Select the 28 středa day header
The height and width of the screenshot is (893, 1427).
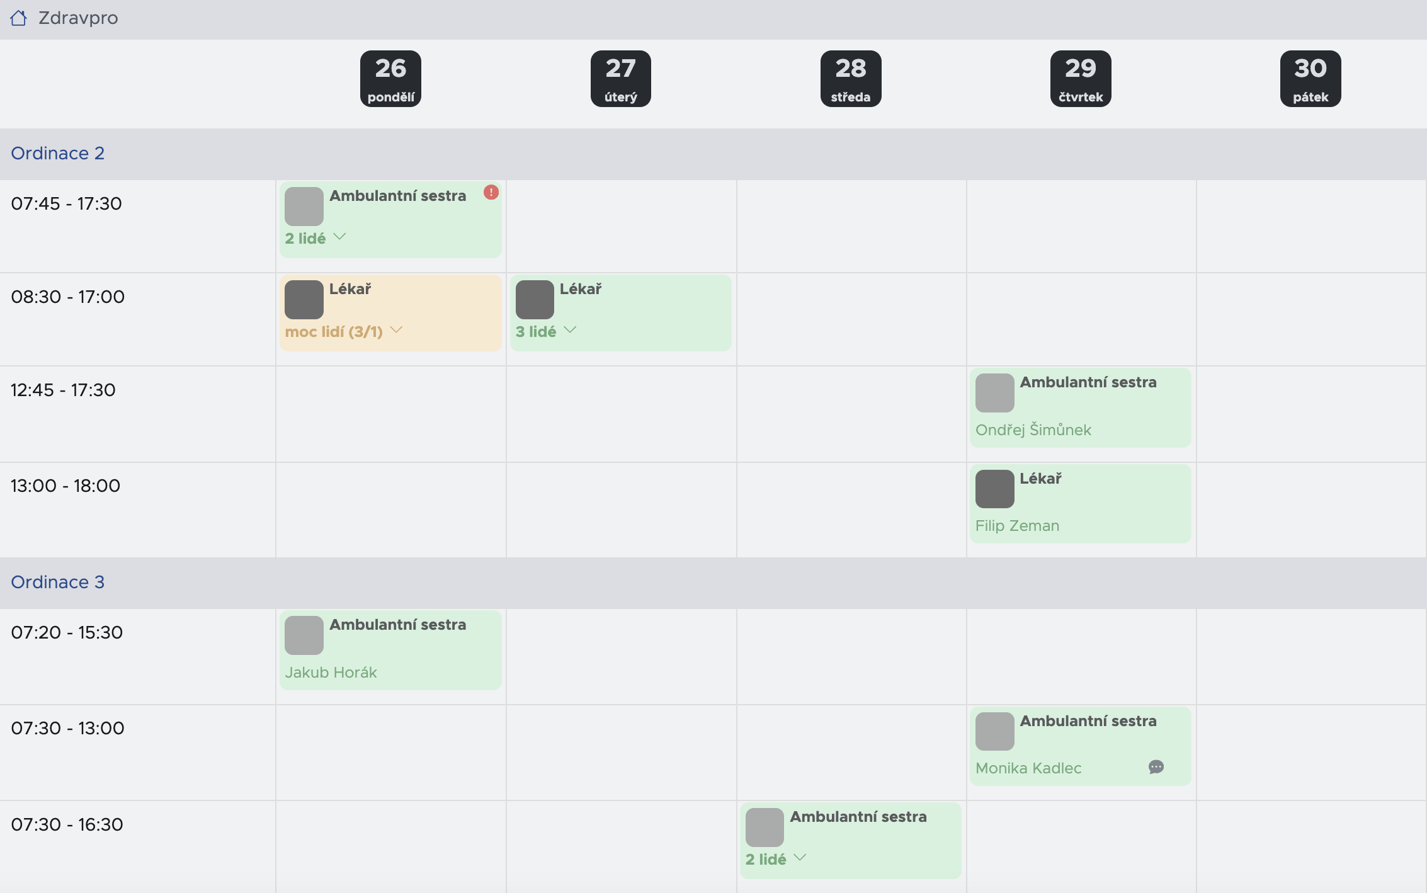pyautogui.click(x=851, y=79)
